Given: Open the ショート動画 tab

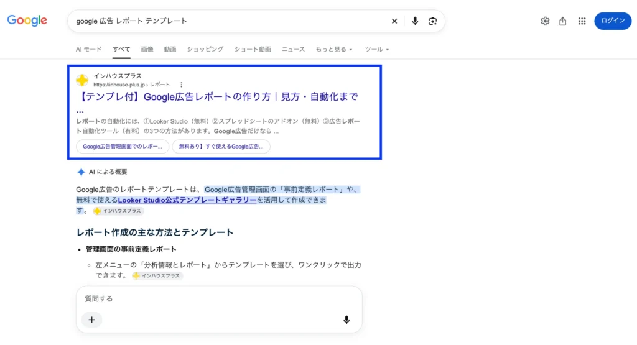Looking at the screenshot, I should click(x=253, y=49).
